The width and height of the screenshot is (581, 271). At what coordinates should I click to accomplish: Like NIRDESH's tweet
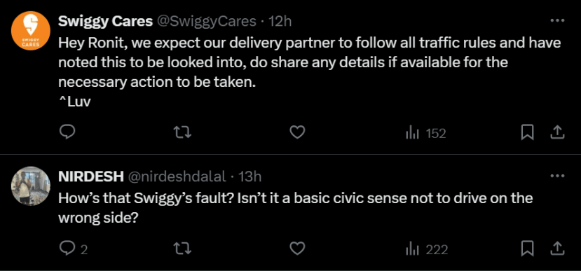pyautogui.click(x=296, y=249)
